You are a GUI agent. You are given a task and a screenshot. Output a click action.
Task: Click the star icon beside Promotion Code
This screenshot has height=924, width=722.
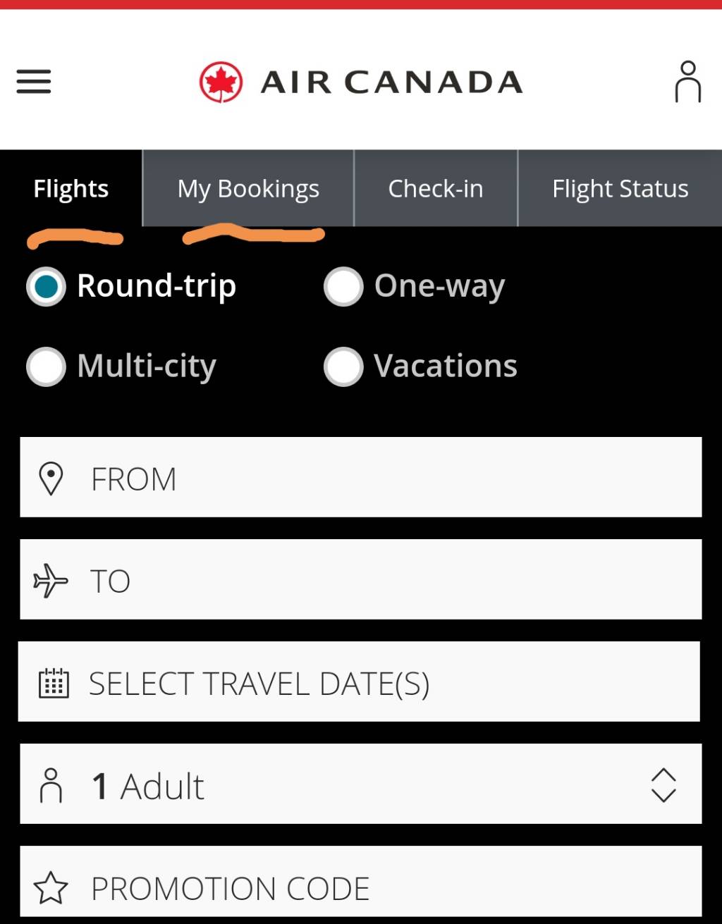(x=51, y=887)
